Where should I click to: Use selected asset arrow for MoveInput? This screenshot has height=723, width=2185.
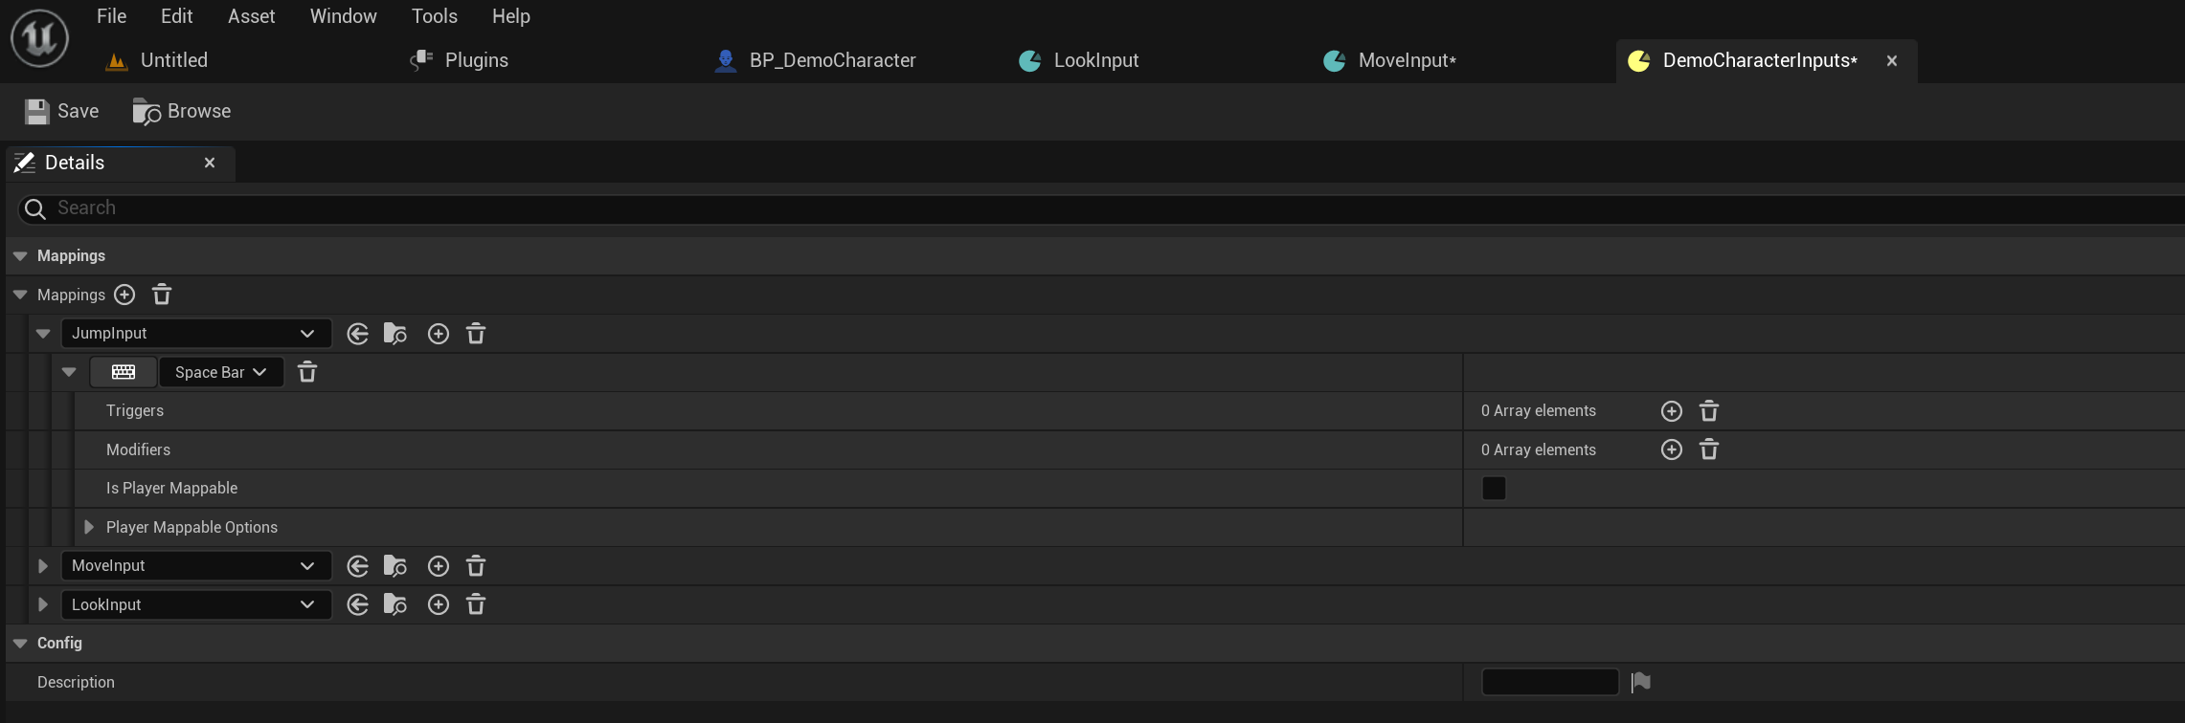[358, 566]
